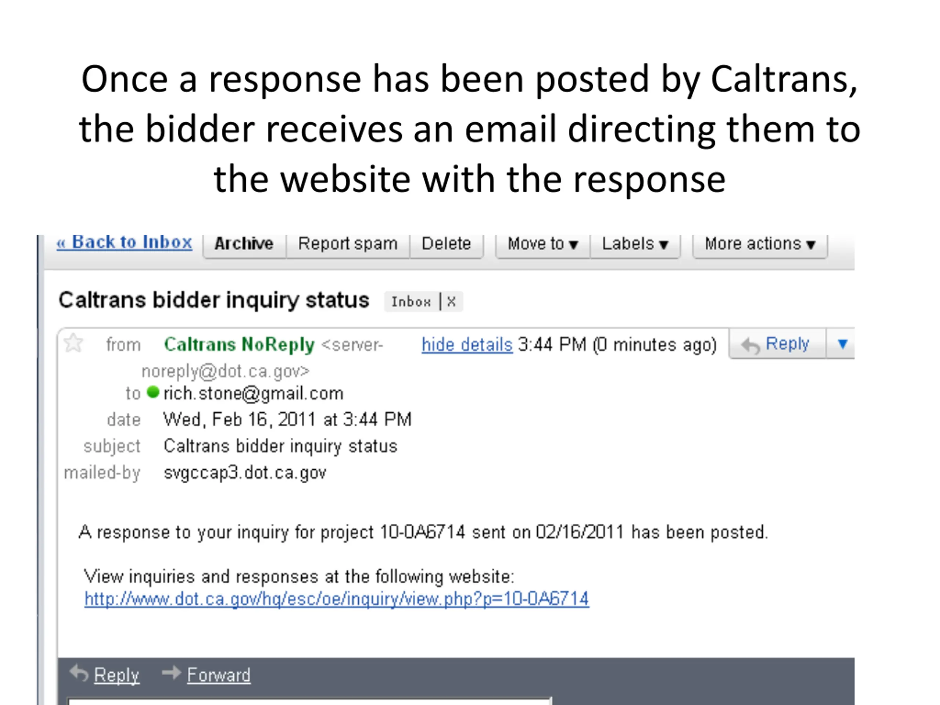940x705 pixels.
Task: Open the Labels dropdown
Action: click(x=635, y=244)
